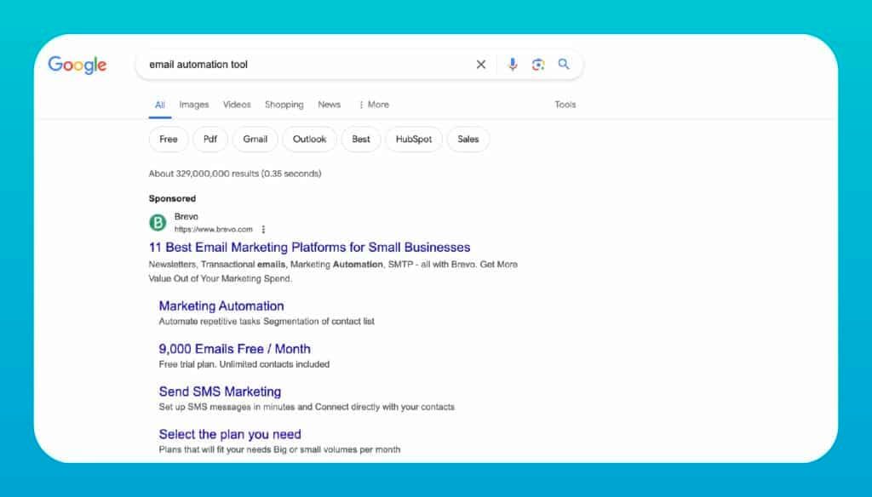
Task: Click the Brevo green favicon
Action: [158, 223]
